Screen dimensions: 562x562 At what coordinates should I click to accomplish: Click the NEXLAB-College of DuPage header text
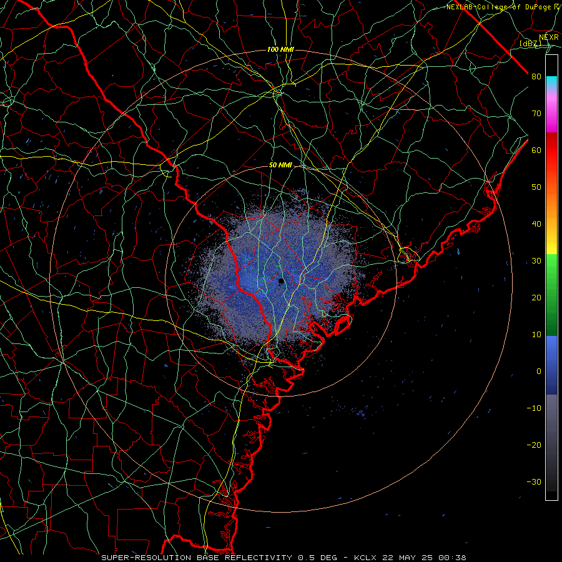[x=499, y=7]
